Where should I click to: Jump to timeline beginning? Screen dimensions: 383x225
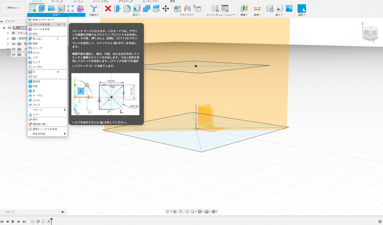[2, 222]
